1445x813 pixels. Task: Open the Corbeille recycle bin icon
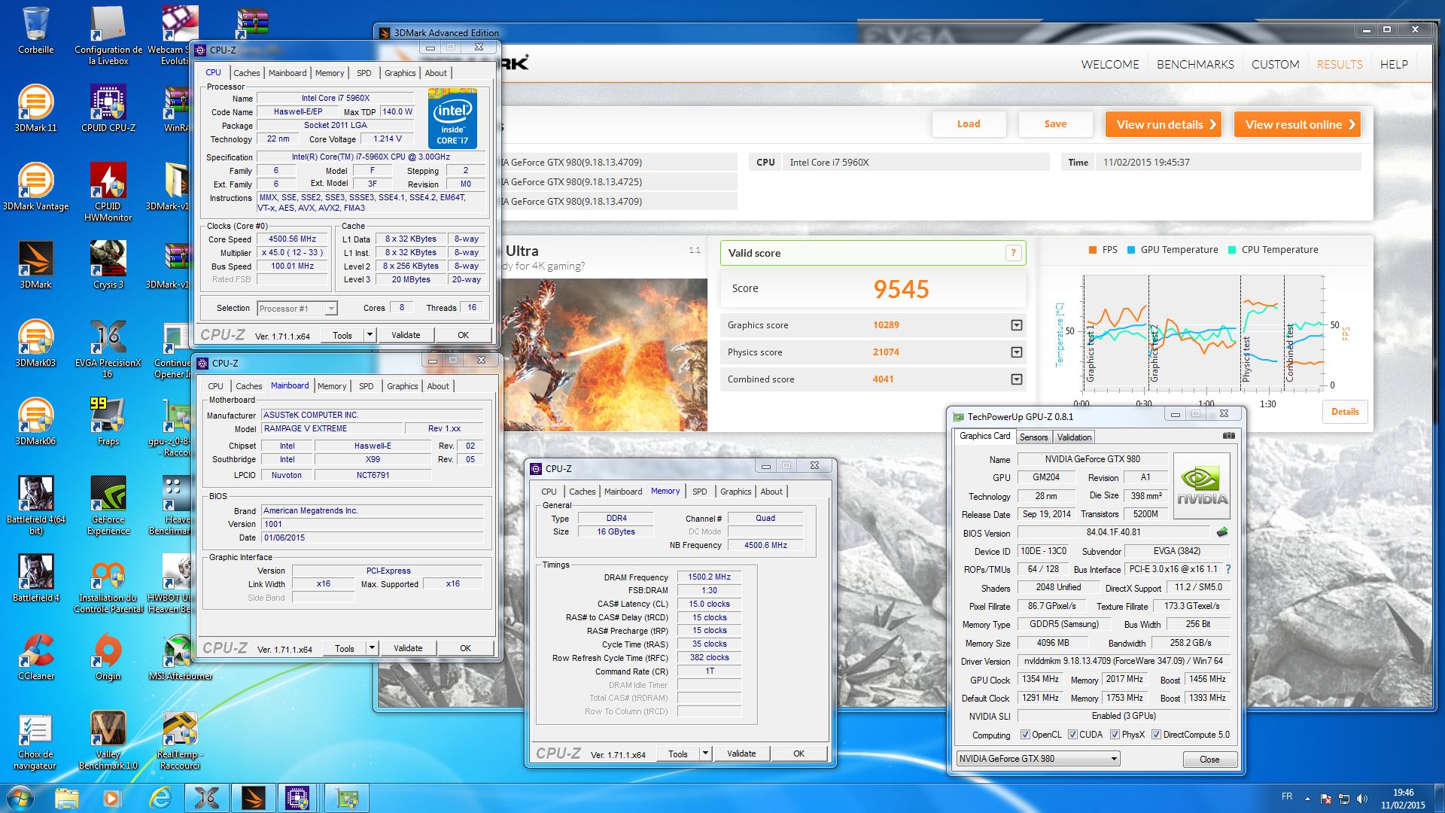[35, 30]
